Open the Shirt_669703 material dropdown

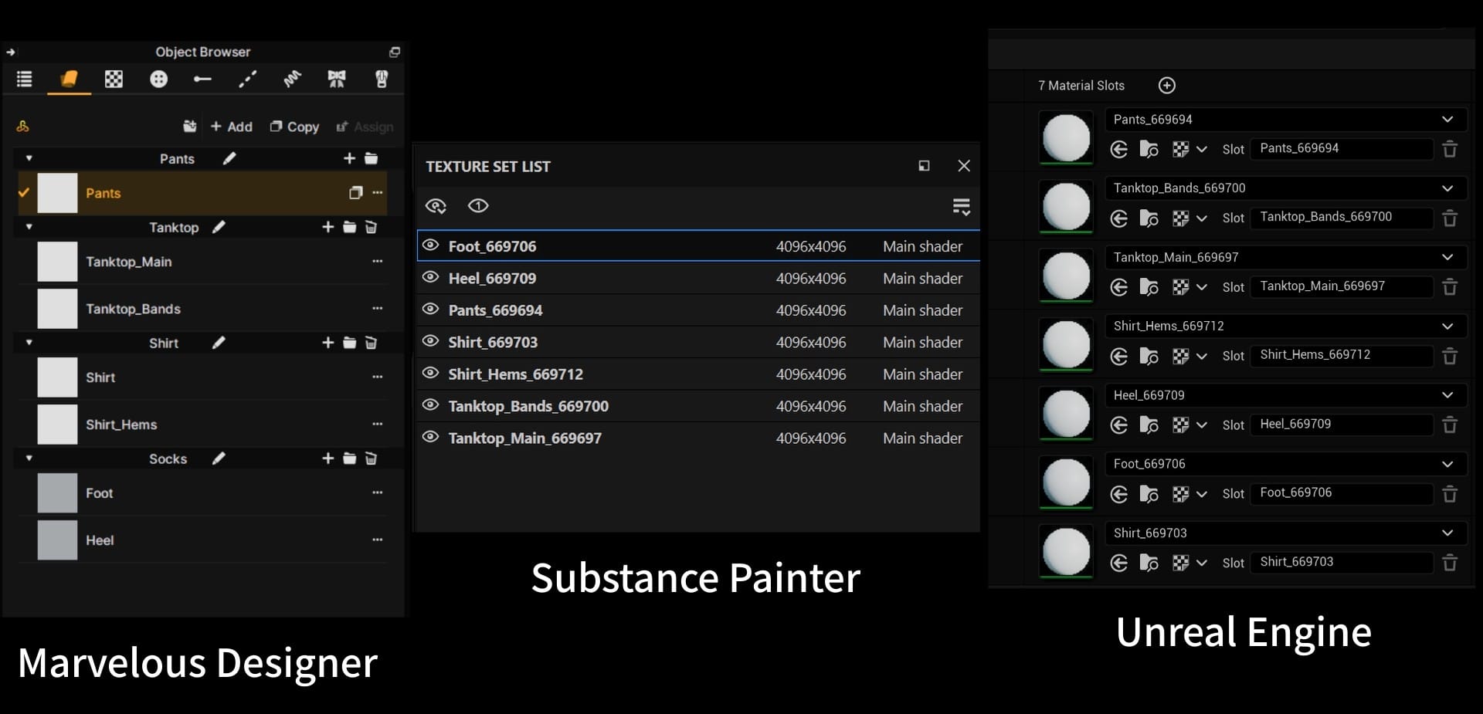tap(1286, 533)
